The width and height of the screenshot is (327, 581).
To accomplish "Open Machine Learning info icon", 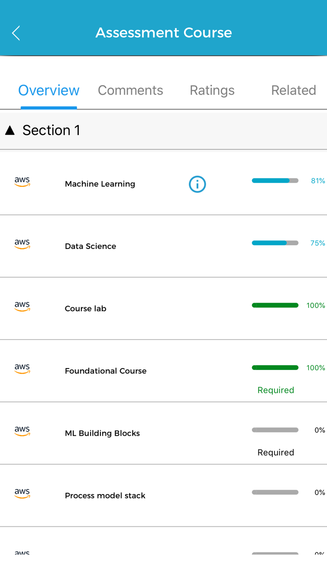I will (x=197, y=184).
